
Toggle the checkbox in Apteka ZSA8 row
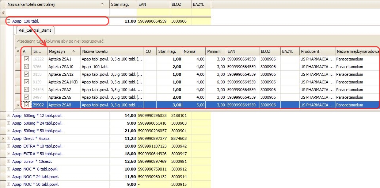pyautogui.click(x=26, y=105)
